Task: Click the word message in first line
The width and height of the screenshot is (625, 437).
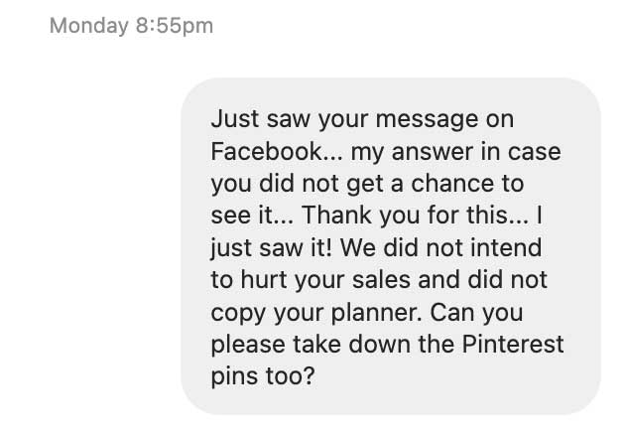Action: click(427, 120)
